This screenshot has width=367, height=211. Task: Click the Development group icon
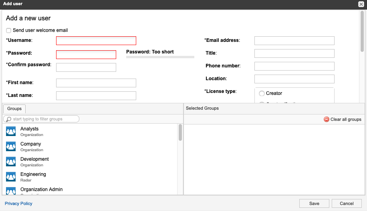pyautogui.click(x=11, y=162)
